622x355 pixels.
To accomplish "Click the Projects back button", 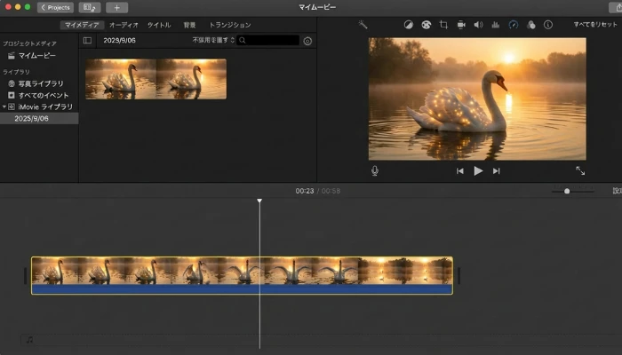I will [55, 7].
